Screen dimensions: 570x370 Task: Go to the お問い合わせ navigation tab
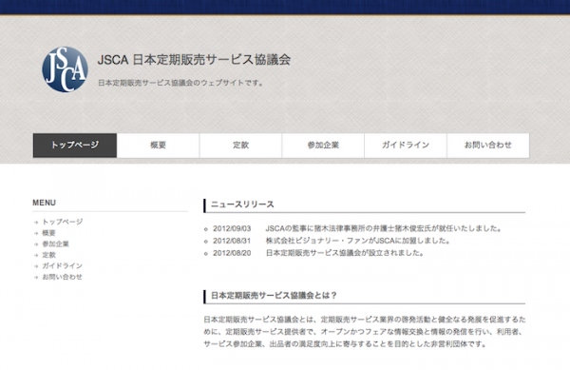[488, 146]
